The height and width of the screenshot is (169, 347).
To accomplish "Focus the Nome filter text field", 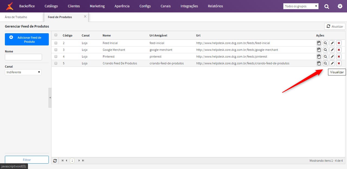I will click(23, 57).
